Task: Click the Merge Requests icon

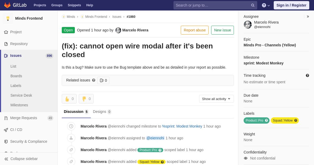Action: point(6,118)
